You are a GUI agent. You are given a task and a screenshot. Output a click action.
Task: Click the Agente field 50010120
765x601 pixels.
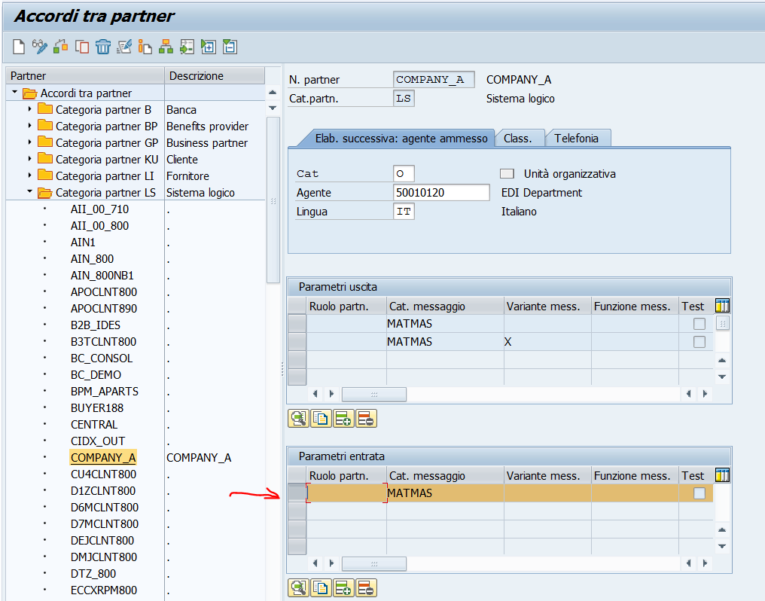(441, 193)
